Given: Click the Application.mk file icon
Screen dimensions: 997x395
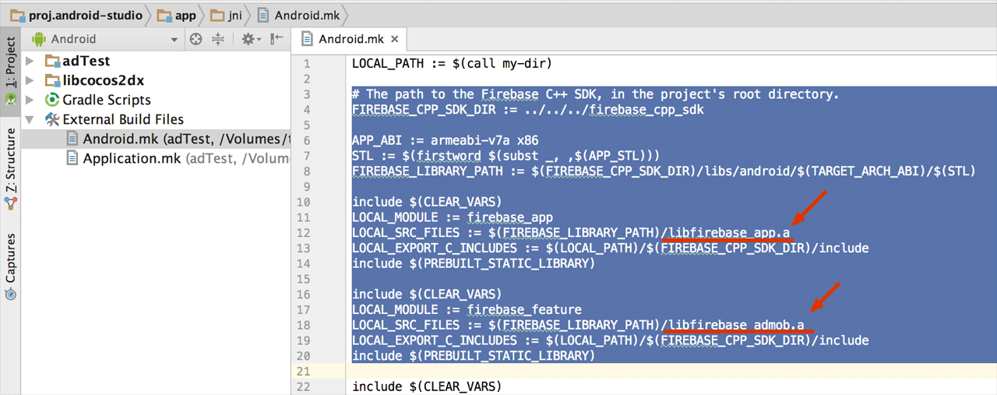Looking at the screenshot, I should click(72, 158).
